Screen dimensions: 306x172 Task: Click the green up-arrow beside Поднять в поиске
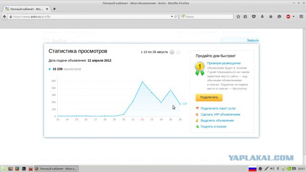197,127
